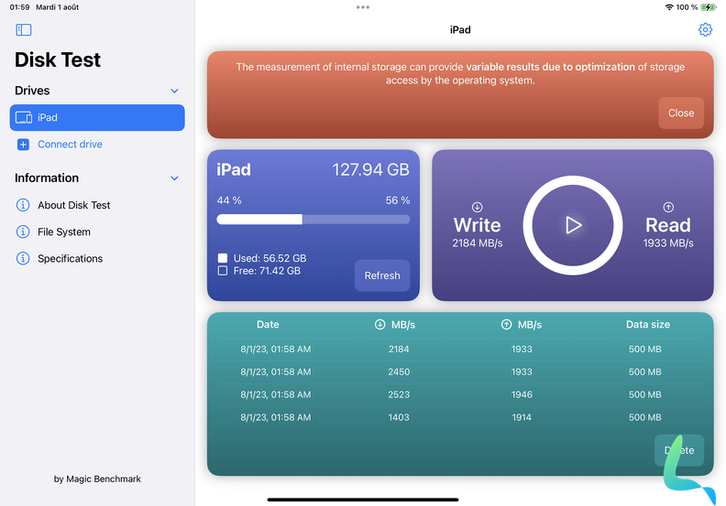Open File System information

(64, 232)
